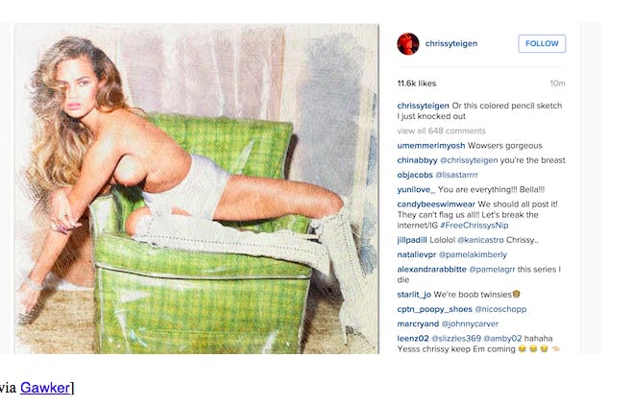Open the @lisastarrrr mention
Screen dimensions: 633x406
click(456, 175)
